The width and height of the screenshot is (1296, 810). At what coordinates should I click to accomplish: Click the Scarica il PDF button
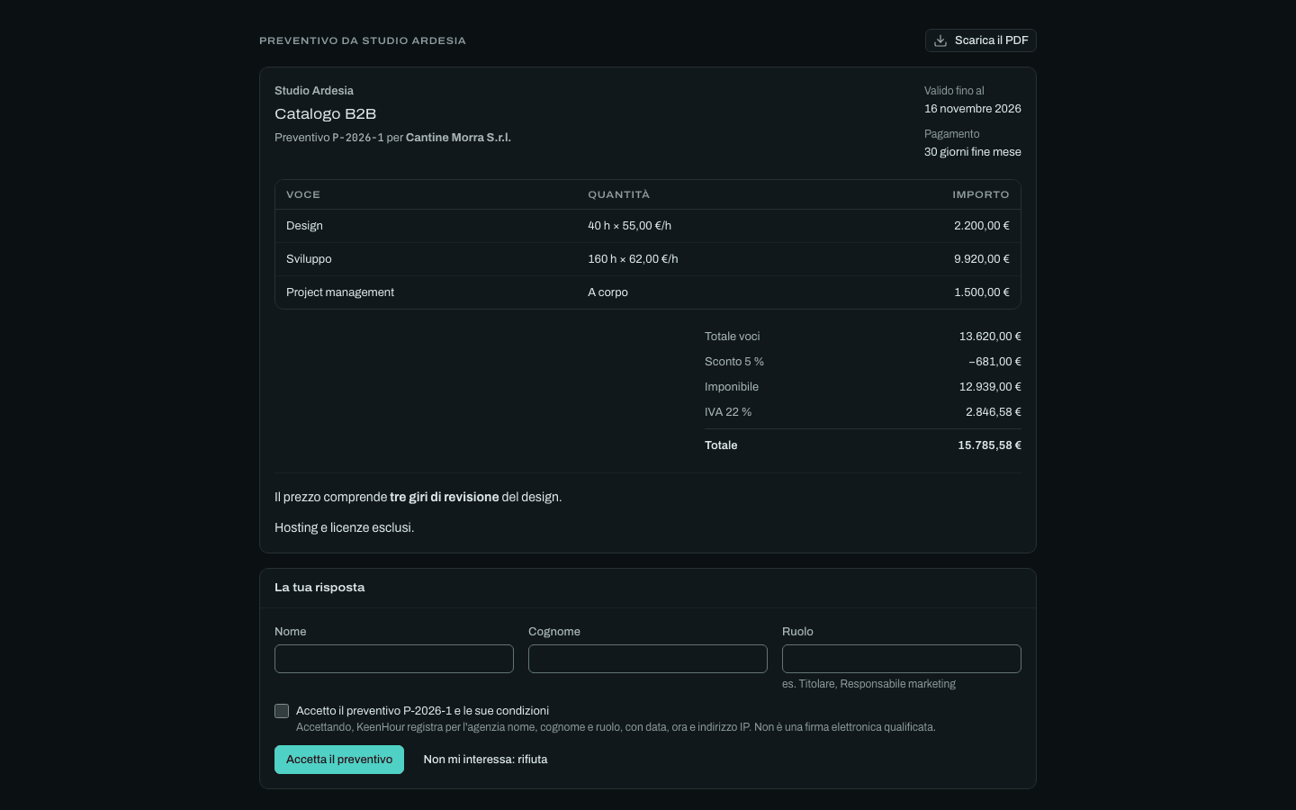(981, 40)
